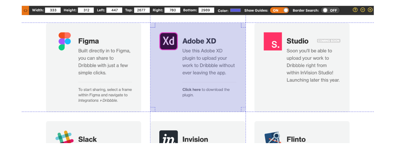Click the Slack logo icon
Image resolution: width=395 pixels, height=149 pixels.
click(x=65, y=137)
